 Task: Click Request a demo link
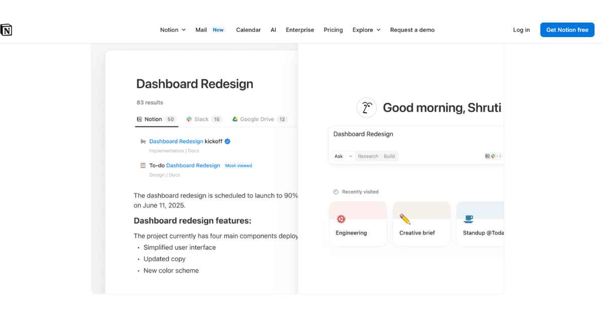click(412, 30)
